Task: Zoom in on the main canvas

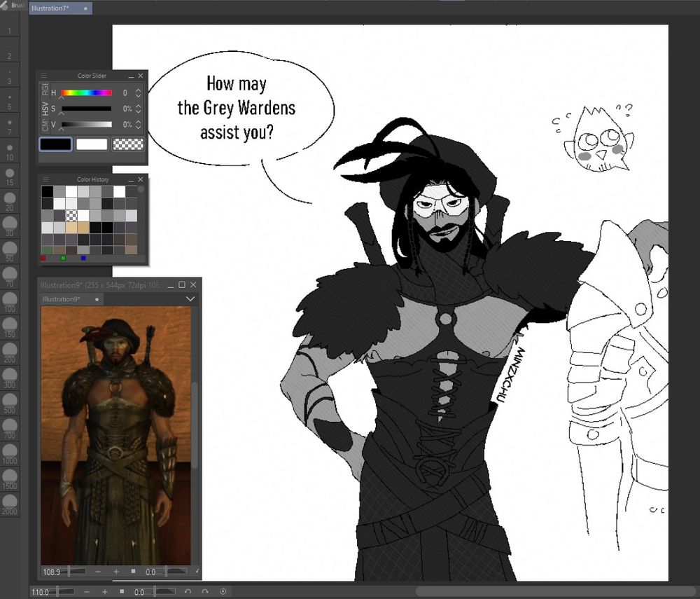Action: pos(104,592)
